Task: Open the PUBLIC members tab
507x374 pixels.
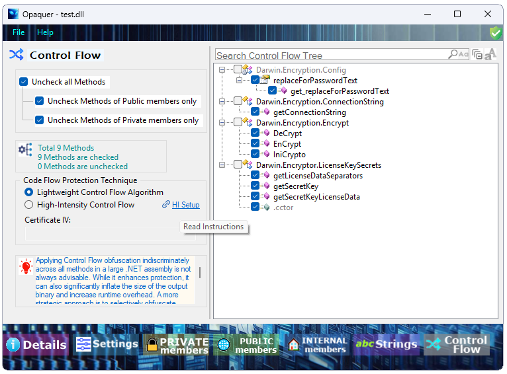Action: click(247, 345)
